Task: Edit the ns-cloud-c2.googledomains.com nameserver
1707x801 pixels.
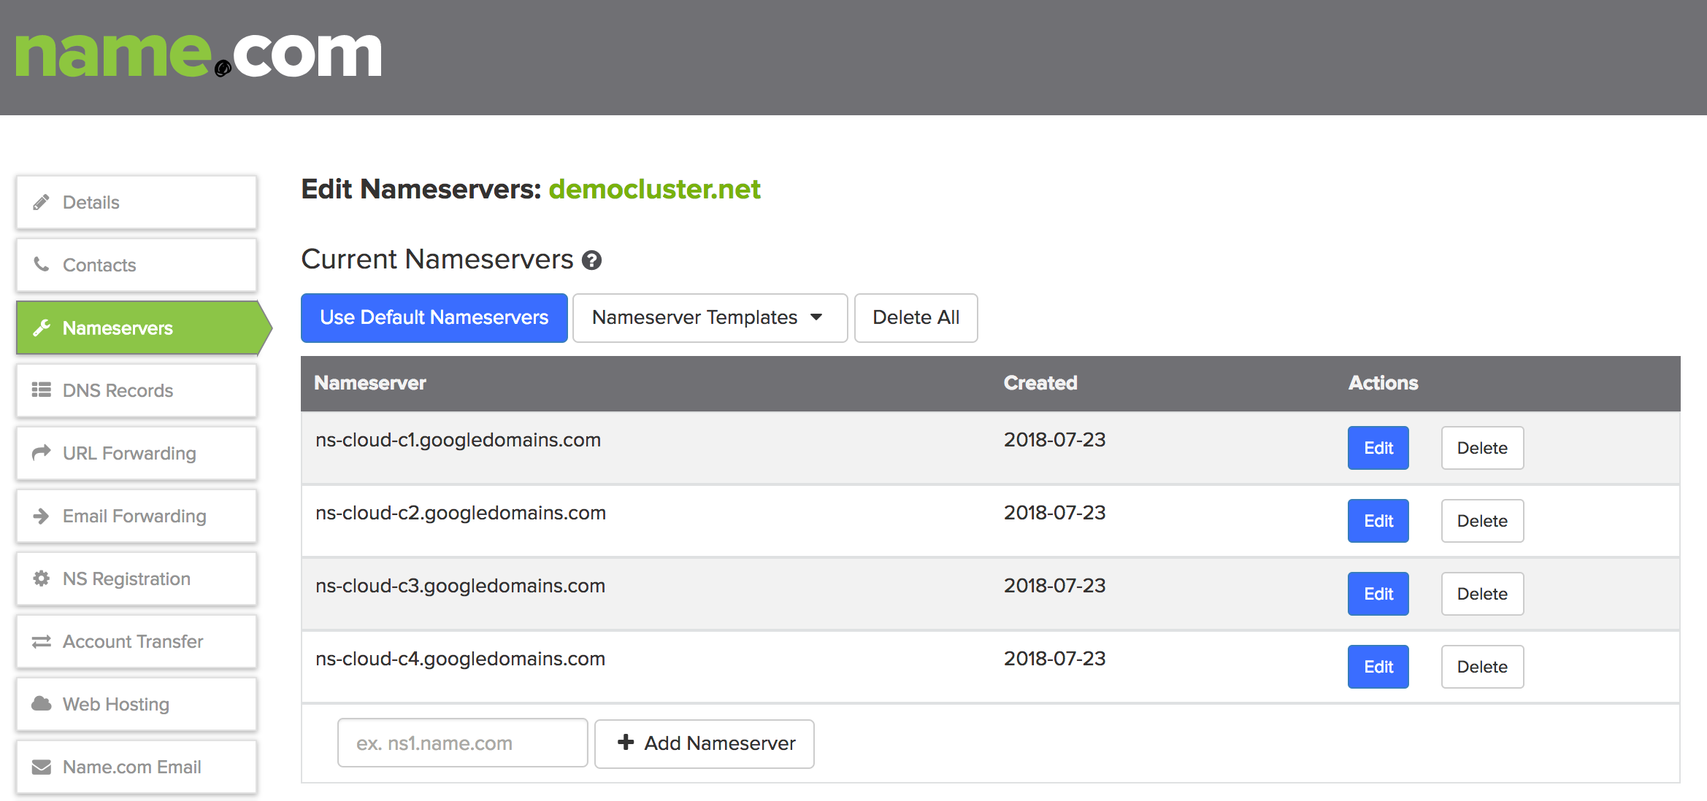Action: 1378,521
